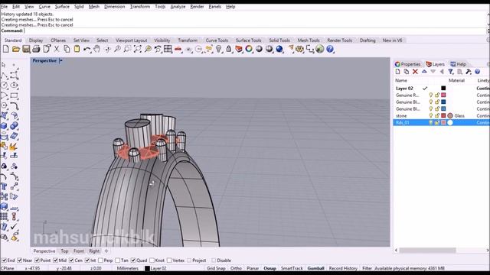
Task: Open the Render menu
Action: 197,7
